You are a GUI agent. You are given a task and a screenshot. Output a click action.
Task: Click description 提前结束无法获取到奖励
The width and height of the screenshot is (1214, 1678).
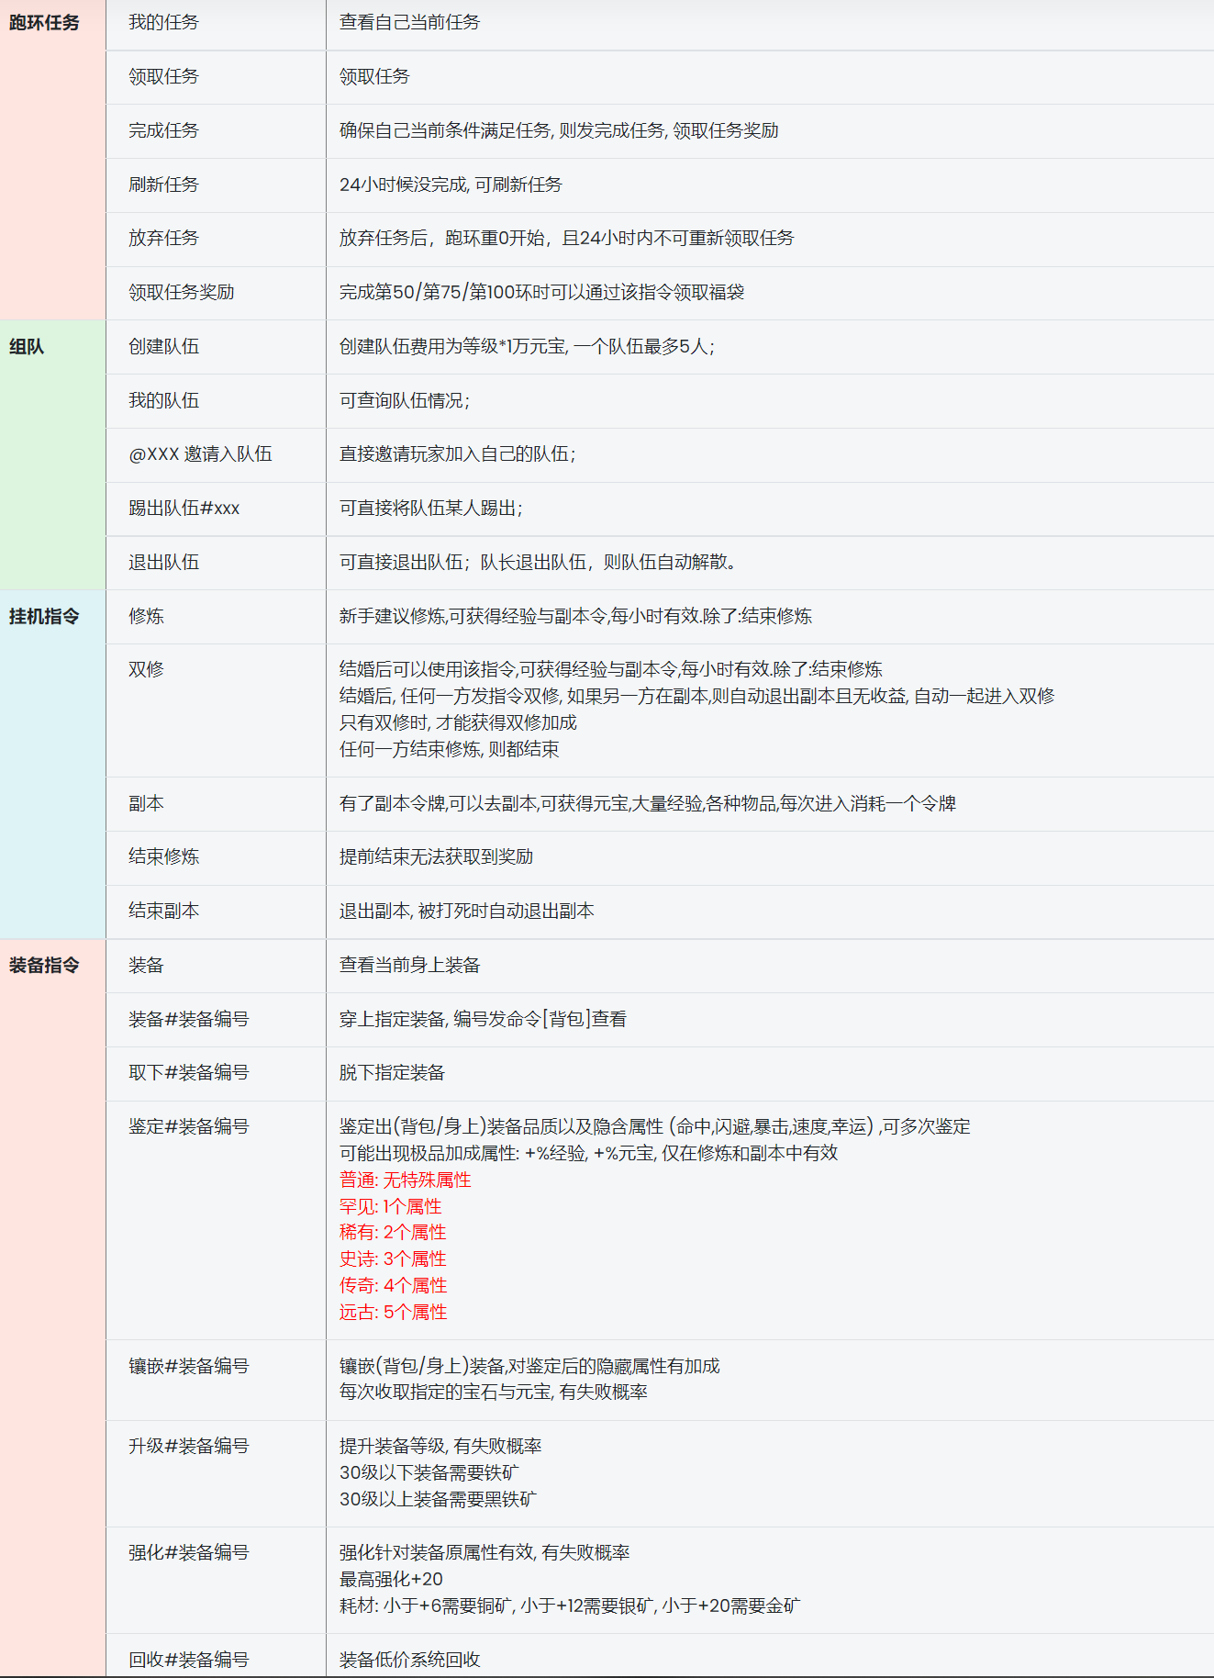pos(436,857)
